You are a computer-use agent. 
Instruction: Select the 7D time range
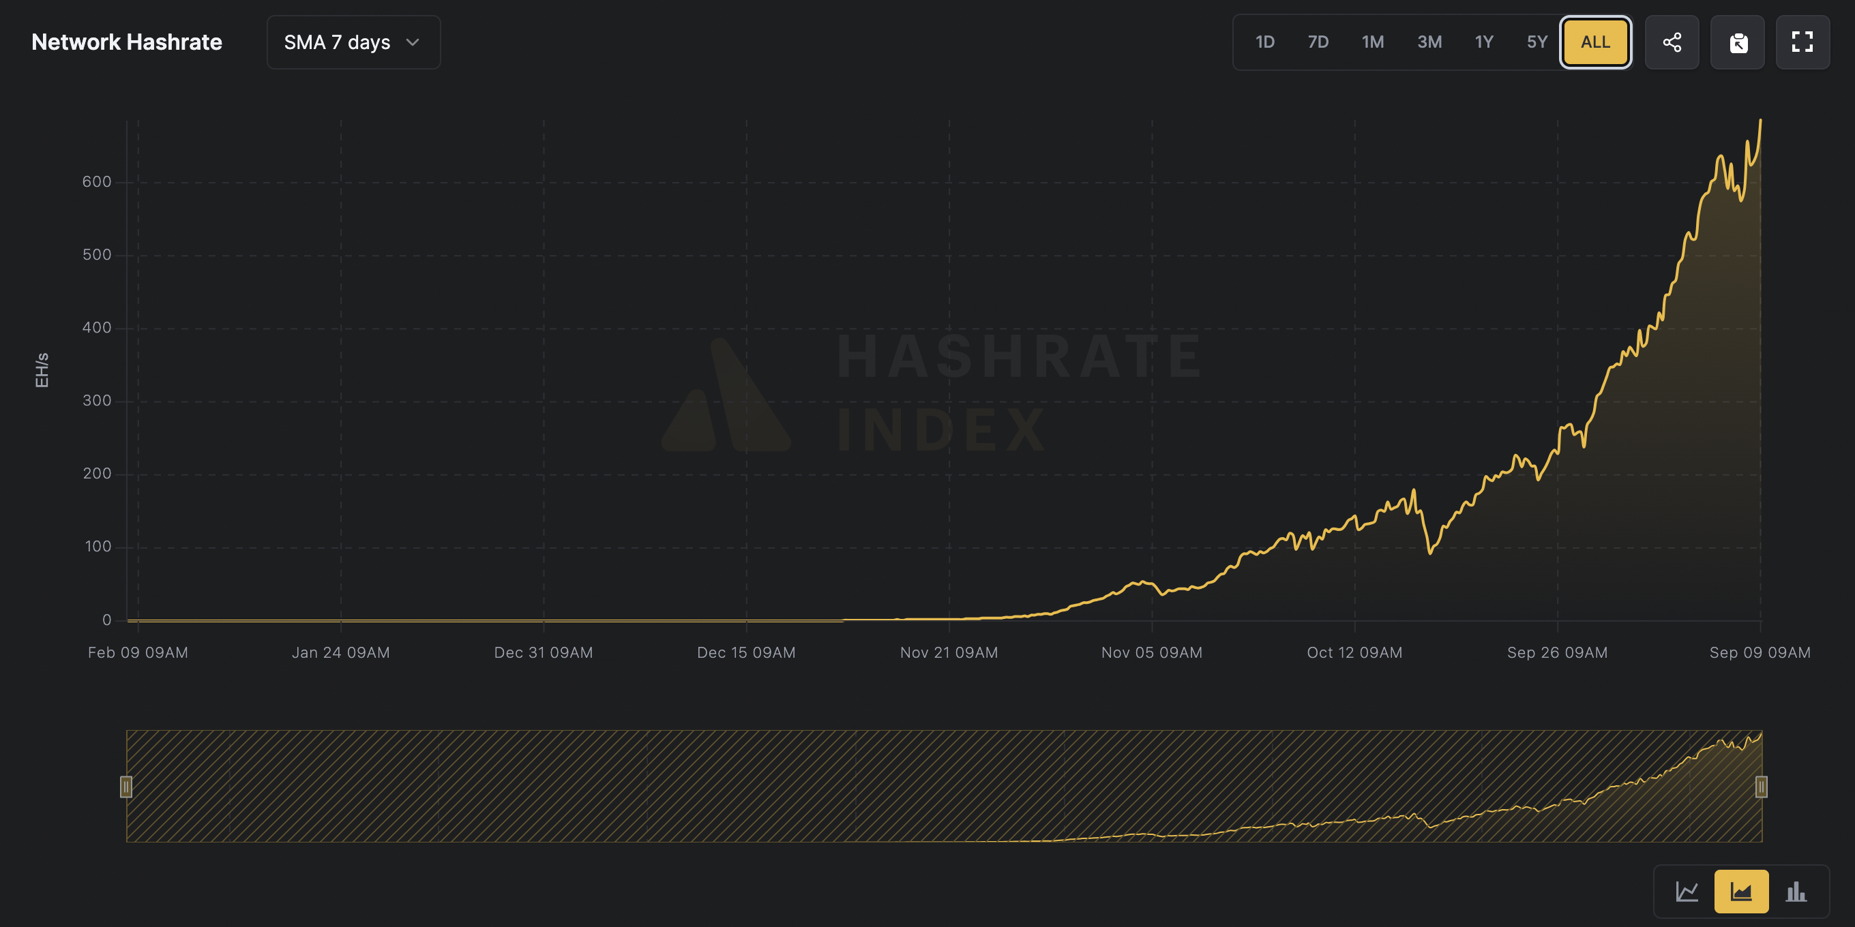(1318, 42)
